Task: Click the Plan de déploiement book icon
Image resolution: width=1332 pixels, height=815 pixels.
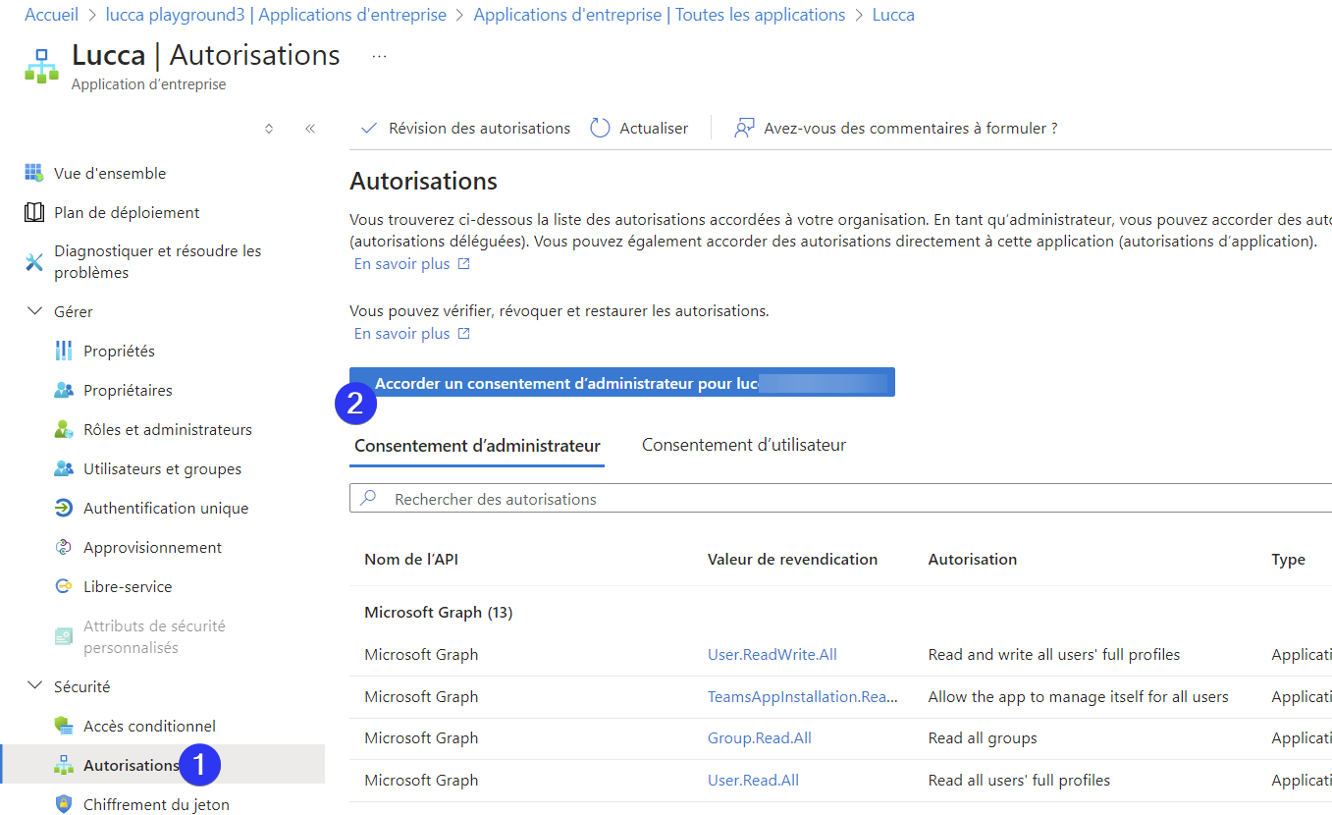Action: [x=34, y=212]
